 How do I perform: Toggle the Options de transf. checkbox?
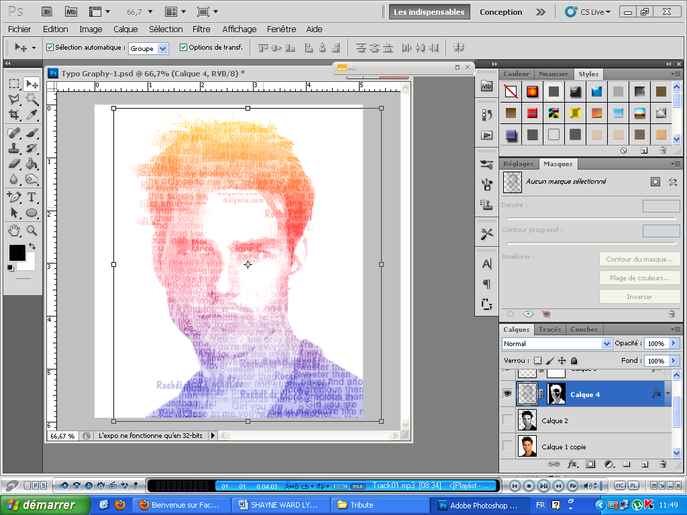[183, 48]
